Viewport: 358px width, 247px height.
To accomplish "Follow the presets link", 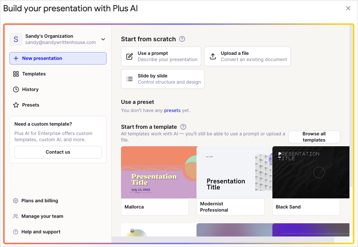I will click(172, 110).
